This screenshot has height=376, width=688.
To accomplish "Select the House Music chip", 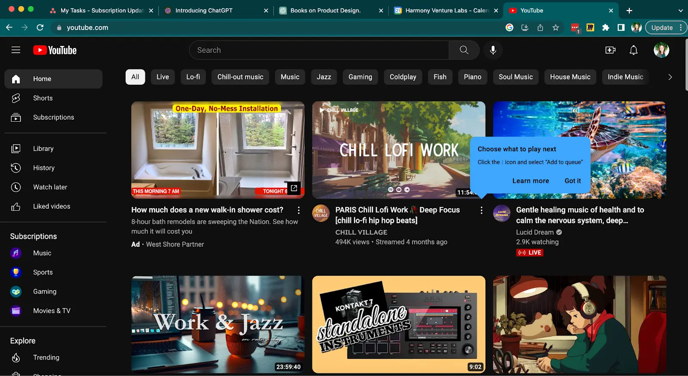I will pos(570,77).
